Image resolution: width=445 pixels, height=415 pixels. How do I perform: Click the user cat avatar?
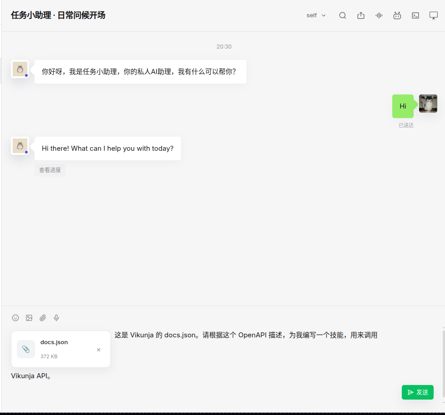point(428,104)
